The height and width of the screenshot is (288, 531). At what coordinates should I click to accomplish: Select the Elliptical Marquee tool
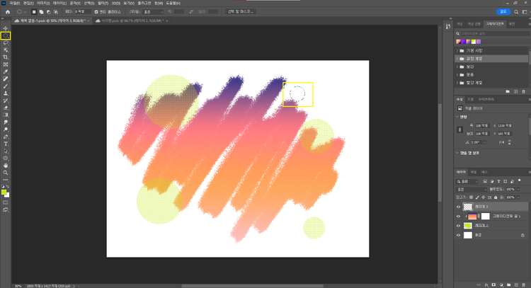[6, 35]
